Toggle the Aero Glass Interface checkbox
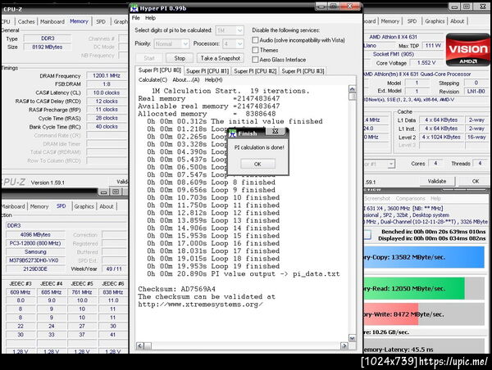The height and width of the screenshot is (370, 492). [x=255, y=60]
